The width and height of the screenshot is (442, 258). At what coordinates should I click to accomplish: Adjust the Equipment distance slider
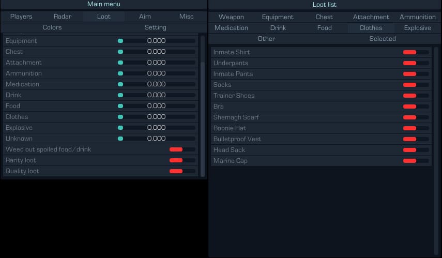[157, 41]
